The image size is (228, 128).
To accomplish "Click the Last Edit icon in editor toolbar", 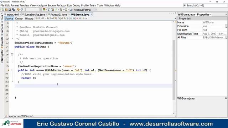I will point(36,18).
